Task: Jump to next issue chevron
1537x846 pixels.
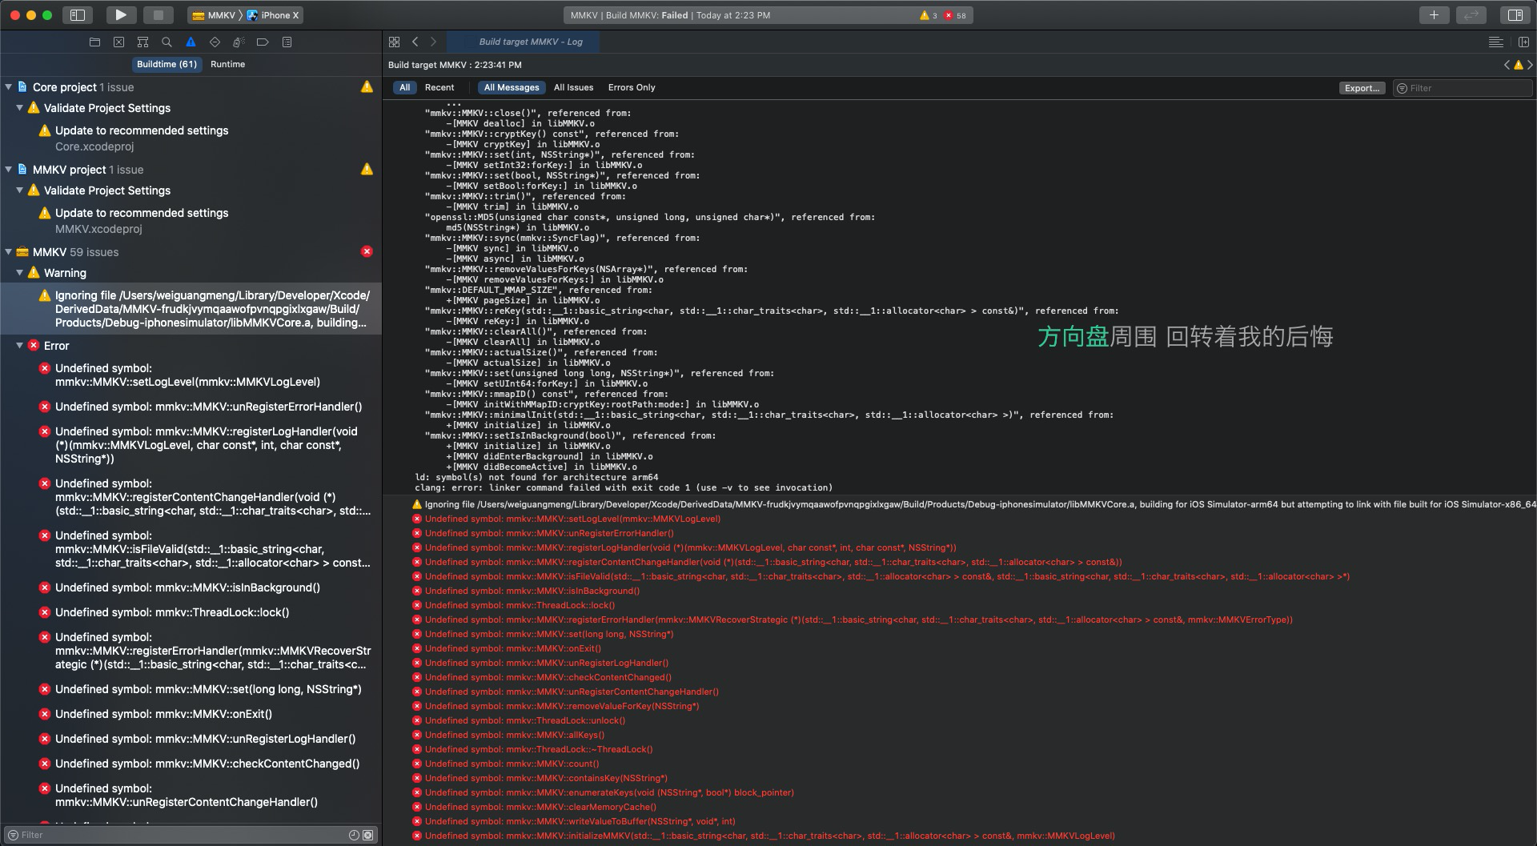Action: tap(1530, 65)
